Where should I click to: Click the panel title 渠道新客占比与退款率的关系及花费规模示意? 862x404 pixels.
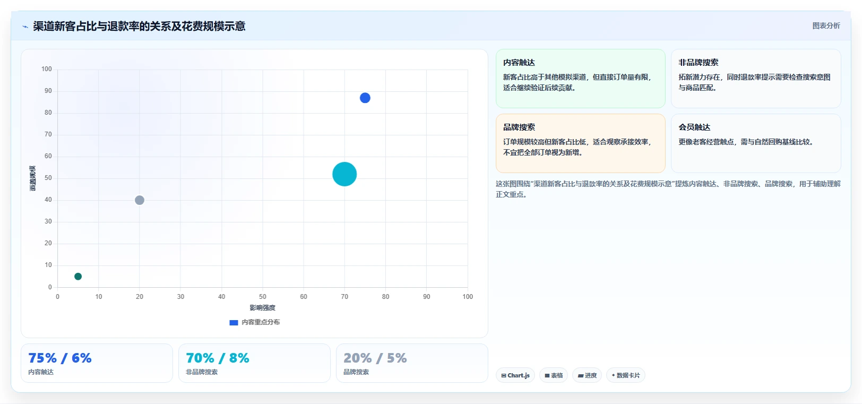pos(139,27)
